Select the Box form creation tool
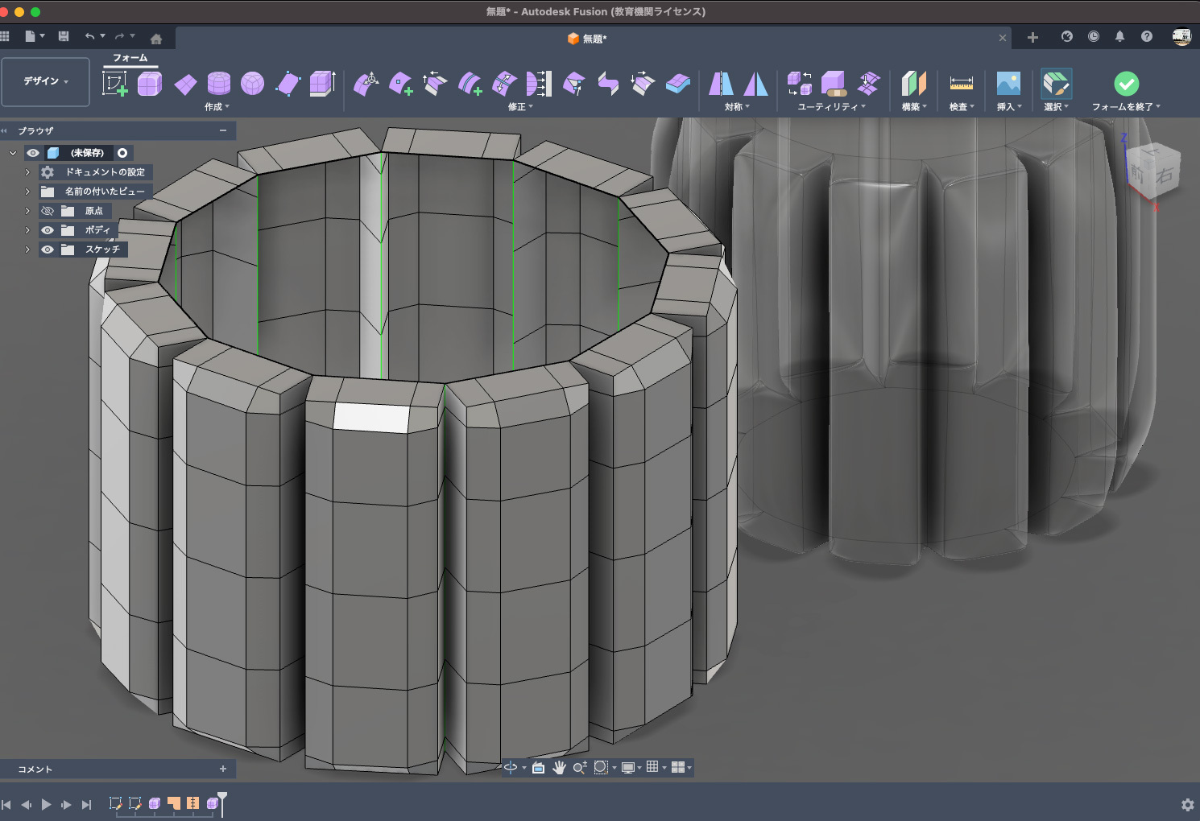1200x821 pixels. 150,84
